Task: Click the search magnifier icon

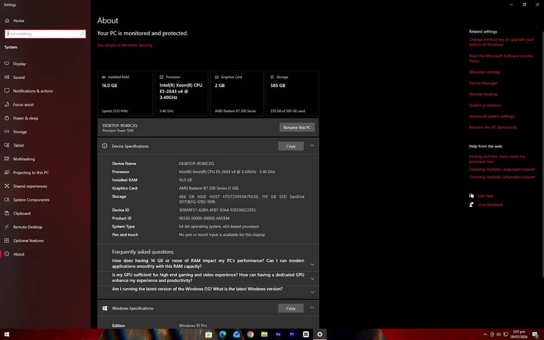Action: tap(82, 33)
